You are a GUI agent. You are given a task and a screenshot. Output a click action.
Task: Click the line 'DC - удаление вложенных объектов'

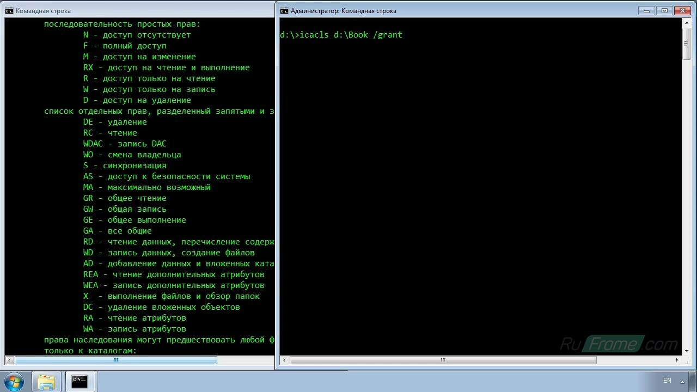click(162, 307)
